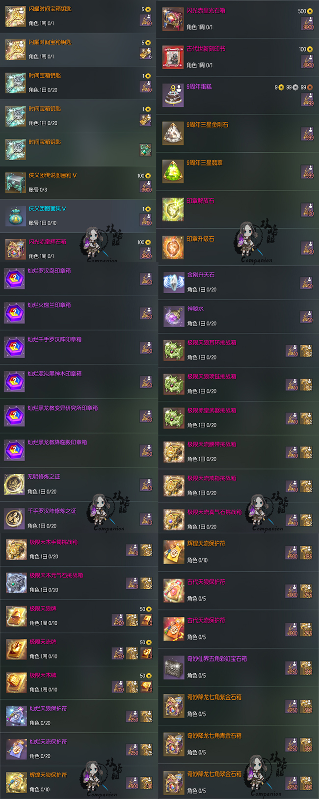Click the 9周年三星金刚石 diamond icon
The width and height of the screenshot is (319, 799).
(173, 134)
